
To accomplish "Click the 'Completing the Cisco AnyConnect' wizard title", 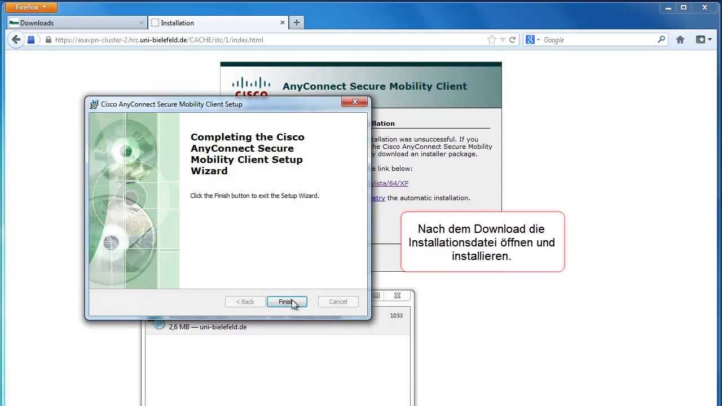I will [x=247, y=154].
